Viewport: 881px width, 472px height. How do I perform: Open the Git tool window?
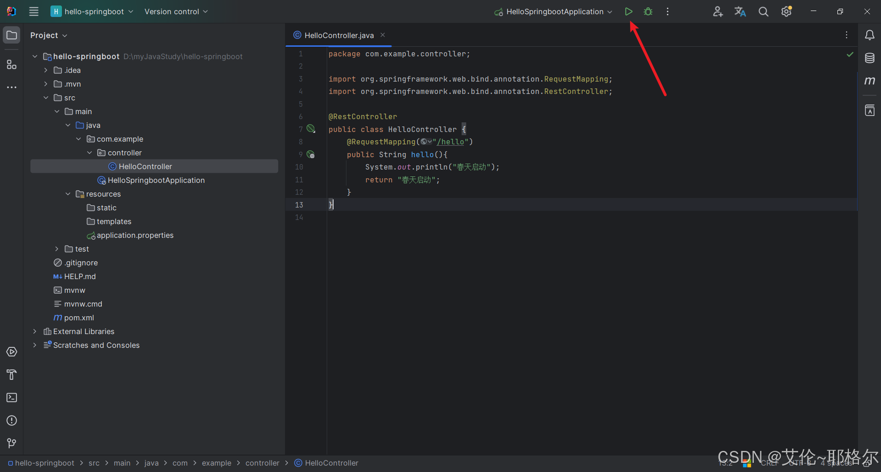pyautogui.click(x=12, y=443)
